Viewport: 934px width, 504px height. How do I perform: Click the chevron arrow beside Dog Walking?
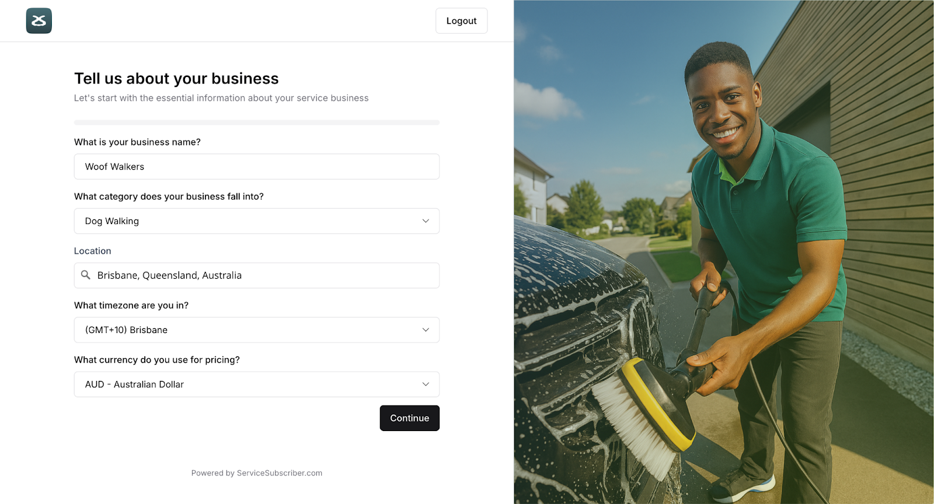click(426, 221)
